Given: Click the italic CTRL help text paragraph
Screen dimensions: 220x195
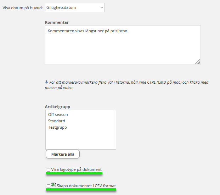Looking at the screenshot, I should point(128,85).
